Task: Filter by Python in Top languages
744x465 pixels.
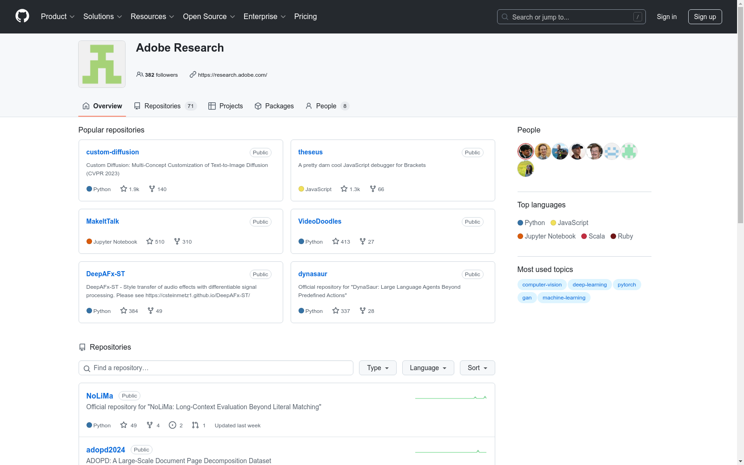Action: click(531, 223)
